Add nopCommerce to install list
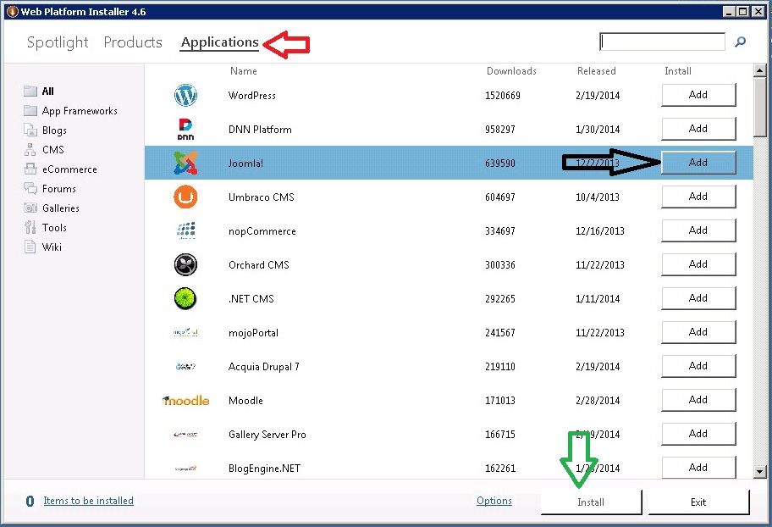The width and height of the screenshot is (772, 527). coord(698,230)
